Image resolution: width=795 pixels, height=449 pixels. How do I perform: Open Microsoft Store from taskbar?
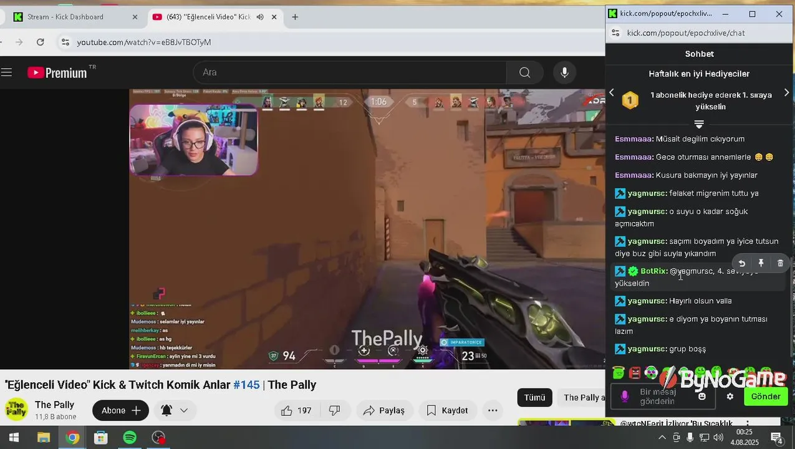tap(100, 438)
